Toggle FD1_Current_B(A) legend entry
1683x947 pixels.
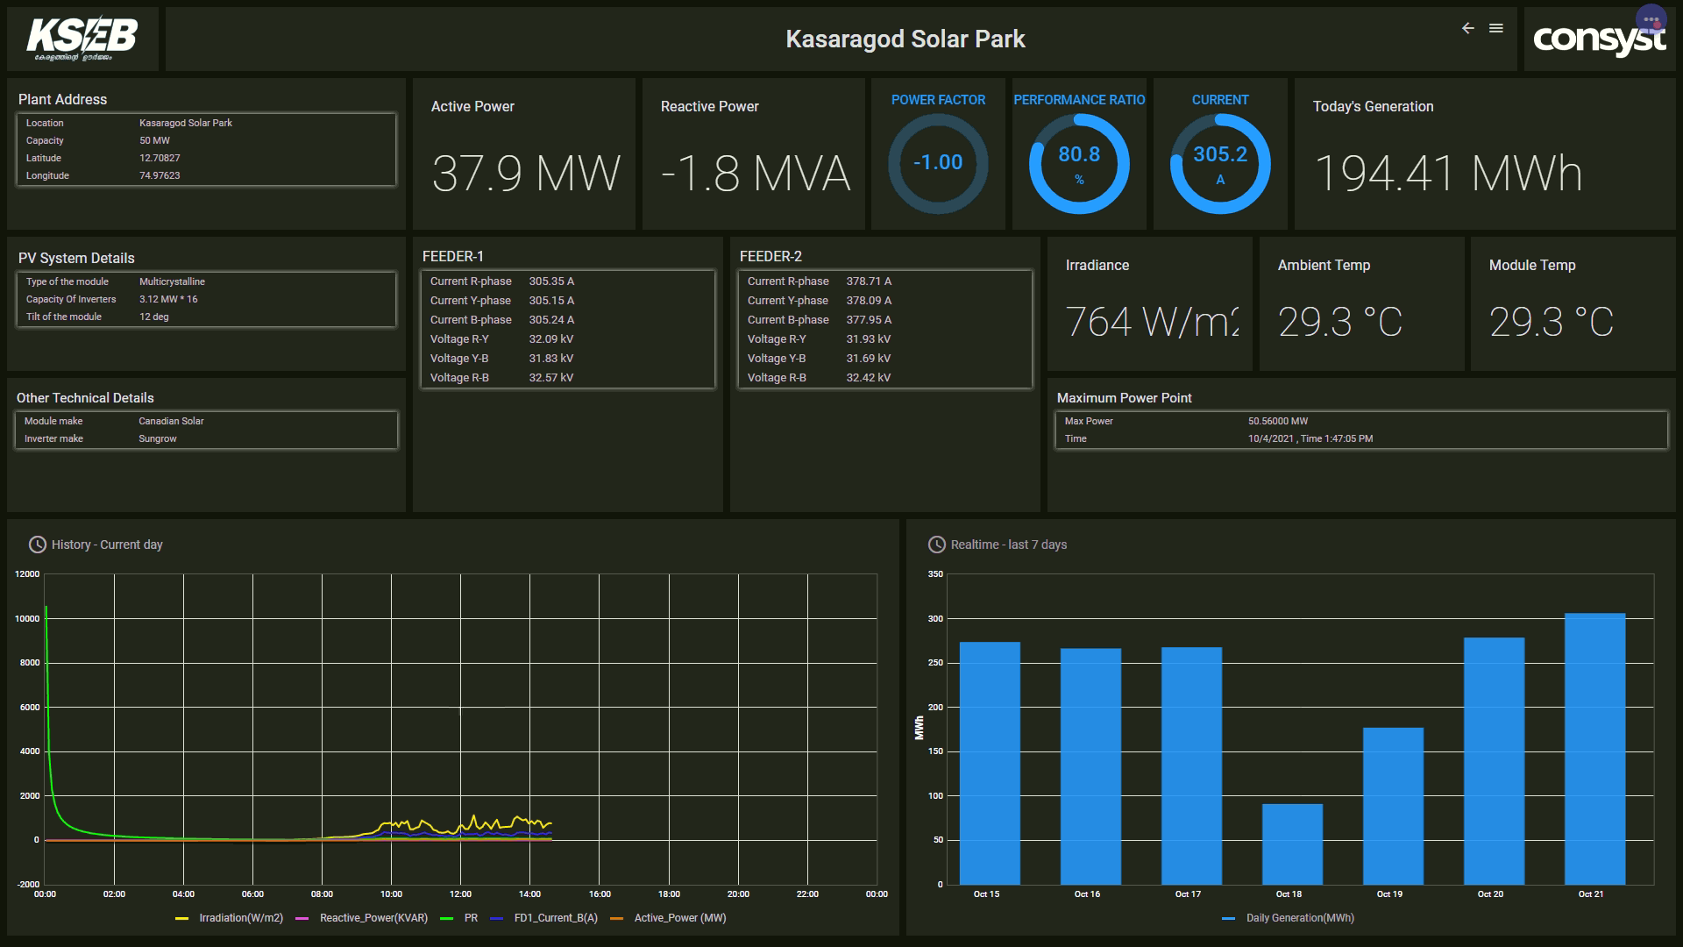click(555, 918)
